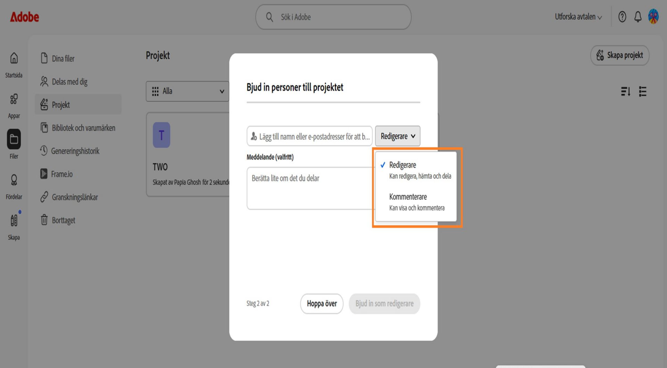
Task: Click the Adobe logo
Action: pos(24,17)
